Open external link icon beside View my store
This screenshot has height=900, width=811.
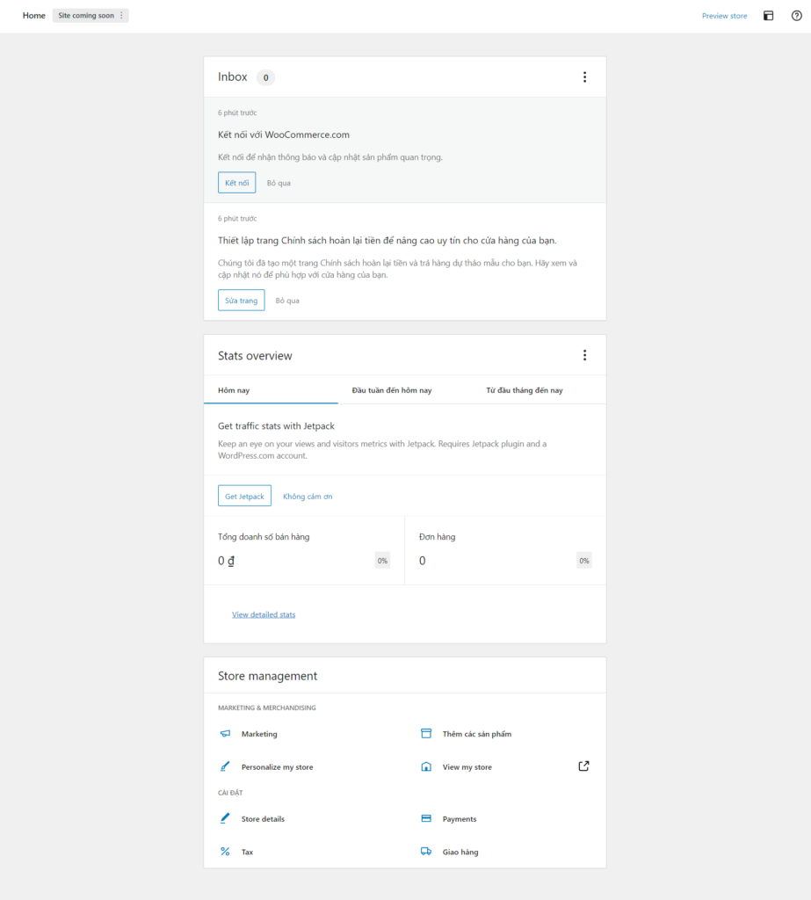pos(583,766)
